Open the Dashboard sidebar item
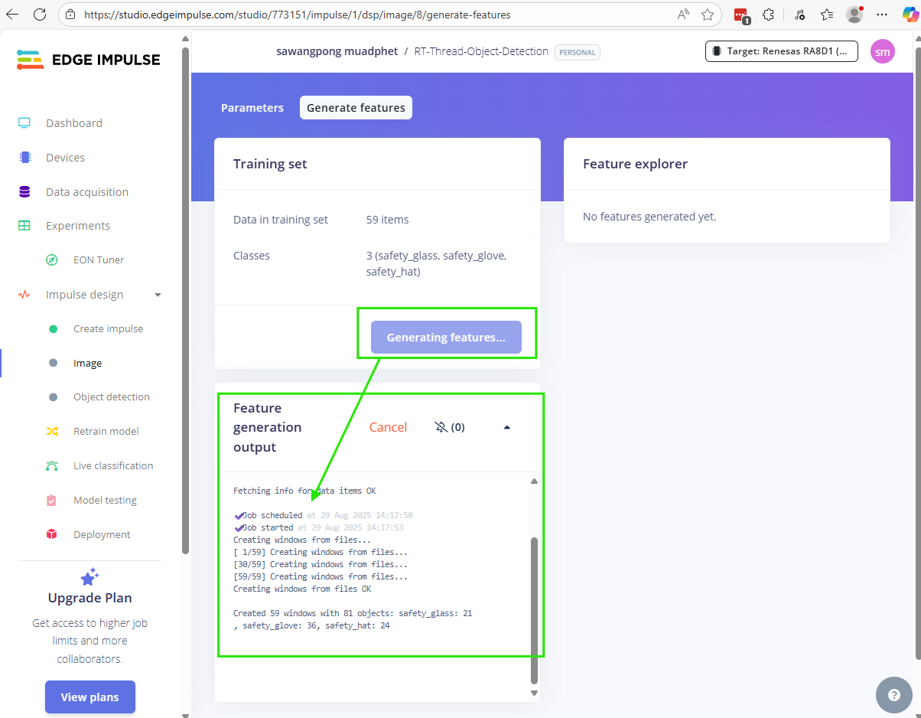The width and height of the screenshot is (921, 718). pos(73,123)
